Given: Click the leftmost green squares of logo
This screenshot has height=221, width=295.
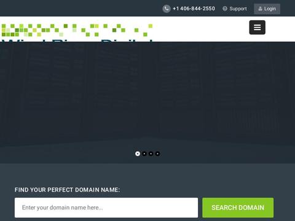Looking at the screenshot, I should (4, 30).
